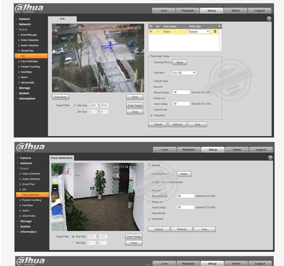Expand Information section in IVS window sidebar
Image resolution: width=284 pixels, height=266 pixels.
[27, 99]
